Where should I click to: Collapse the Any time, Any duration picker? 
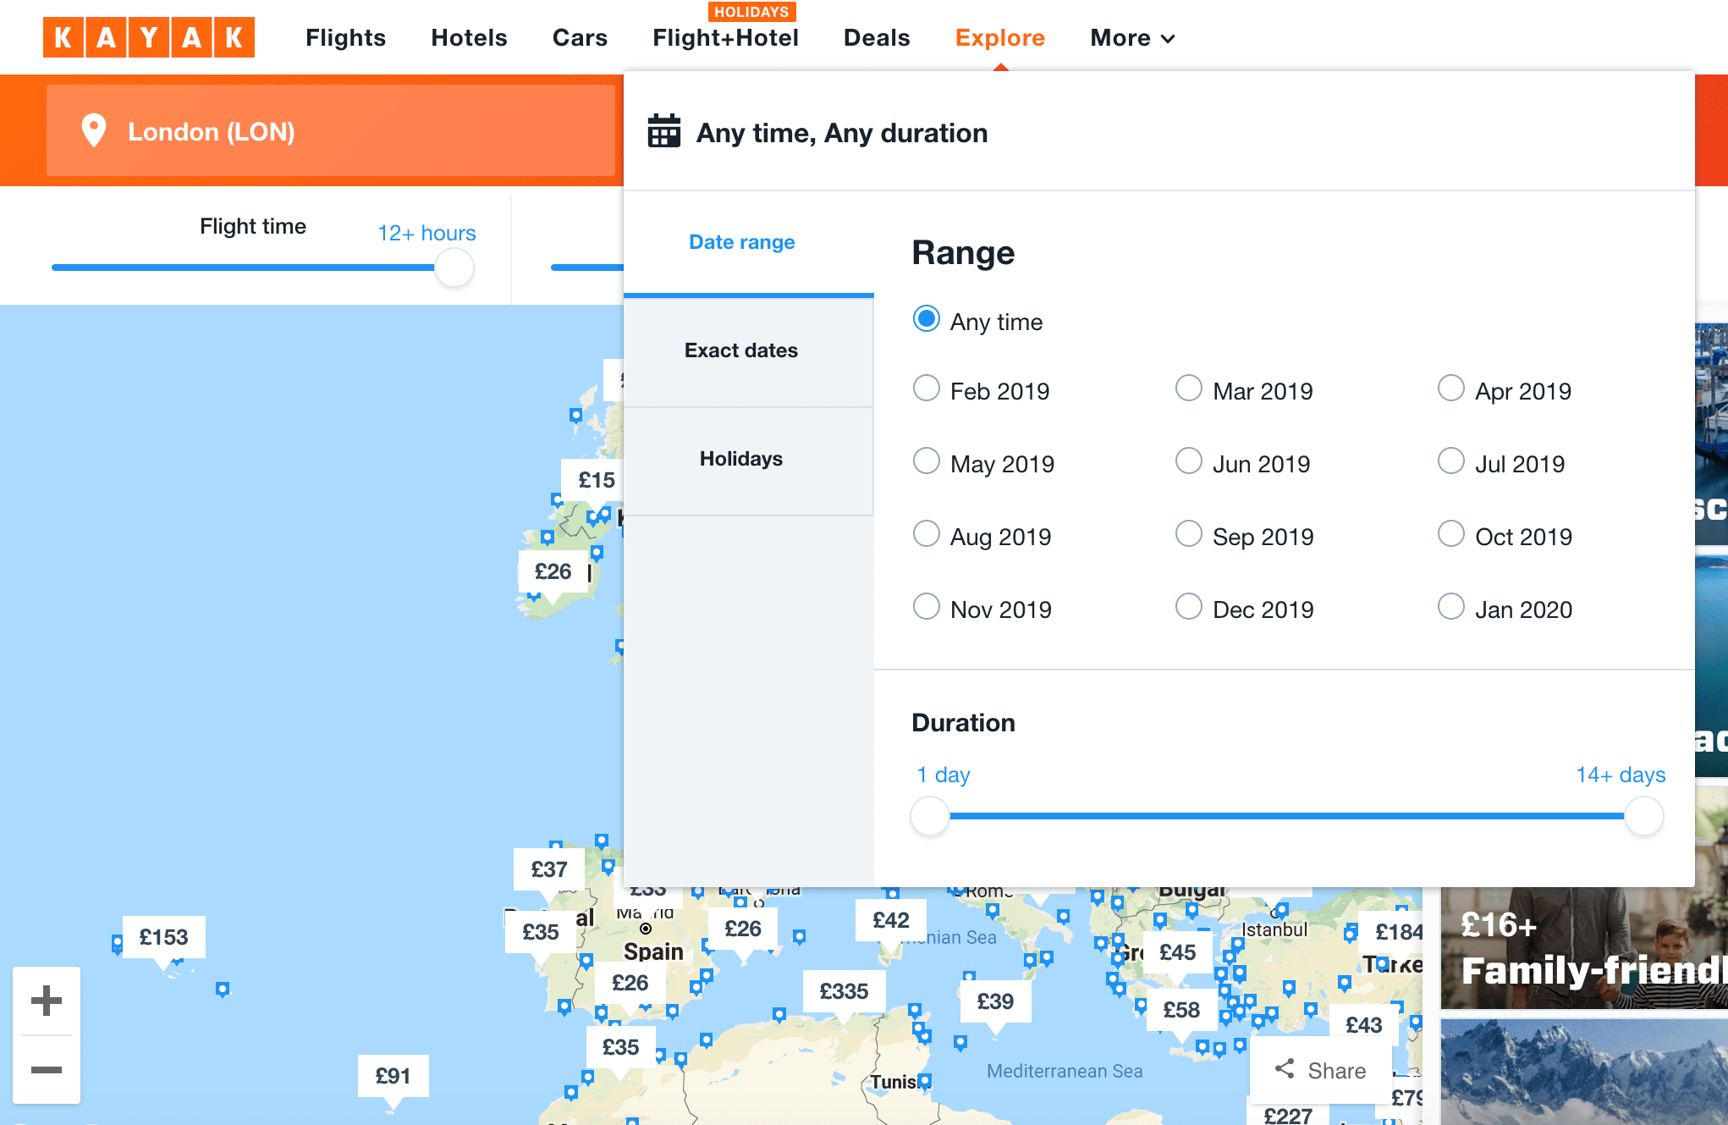click(841, 133)
